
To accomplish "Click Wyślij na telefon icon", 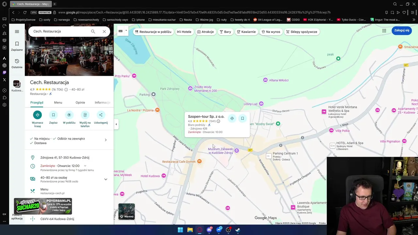I will click(85, 115).
